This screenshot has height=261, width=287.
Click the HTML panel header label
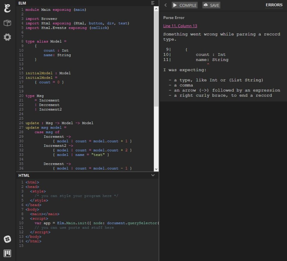(x=24, y=175)
